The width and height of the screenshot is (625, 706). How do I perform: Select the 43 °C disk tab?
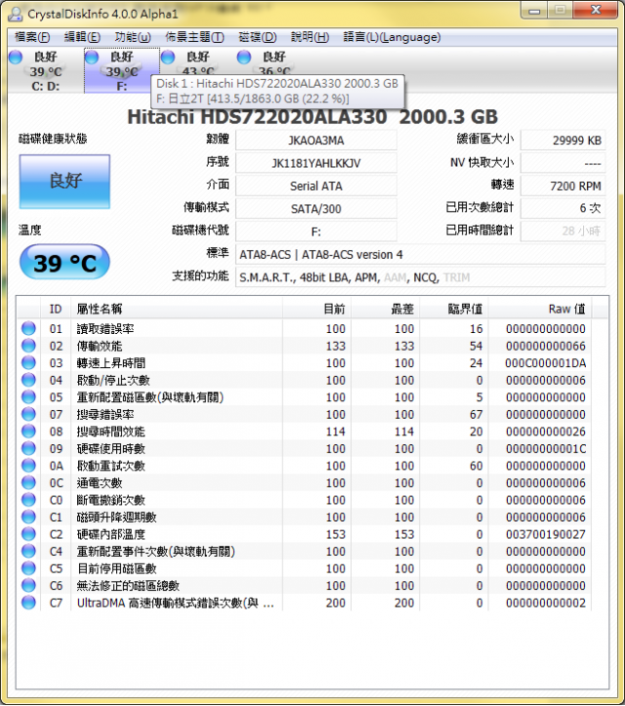[197, 63]
